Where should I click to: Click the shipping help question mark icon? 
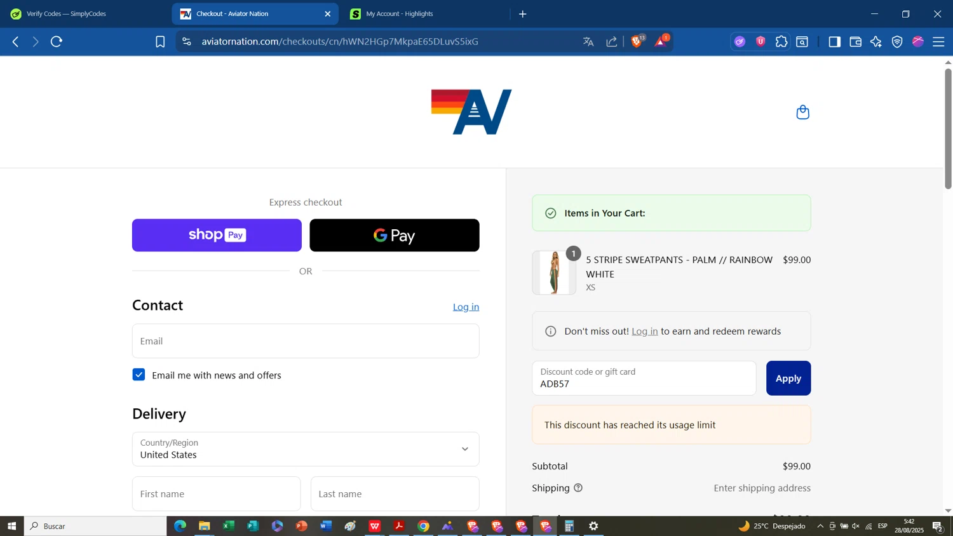coord(578,488)
